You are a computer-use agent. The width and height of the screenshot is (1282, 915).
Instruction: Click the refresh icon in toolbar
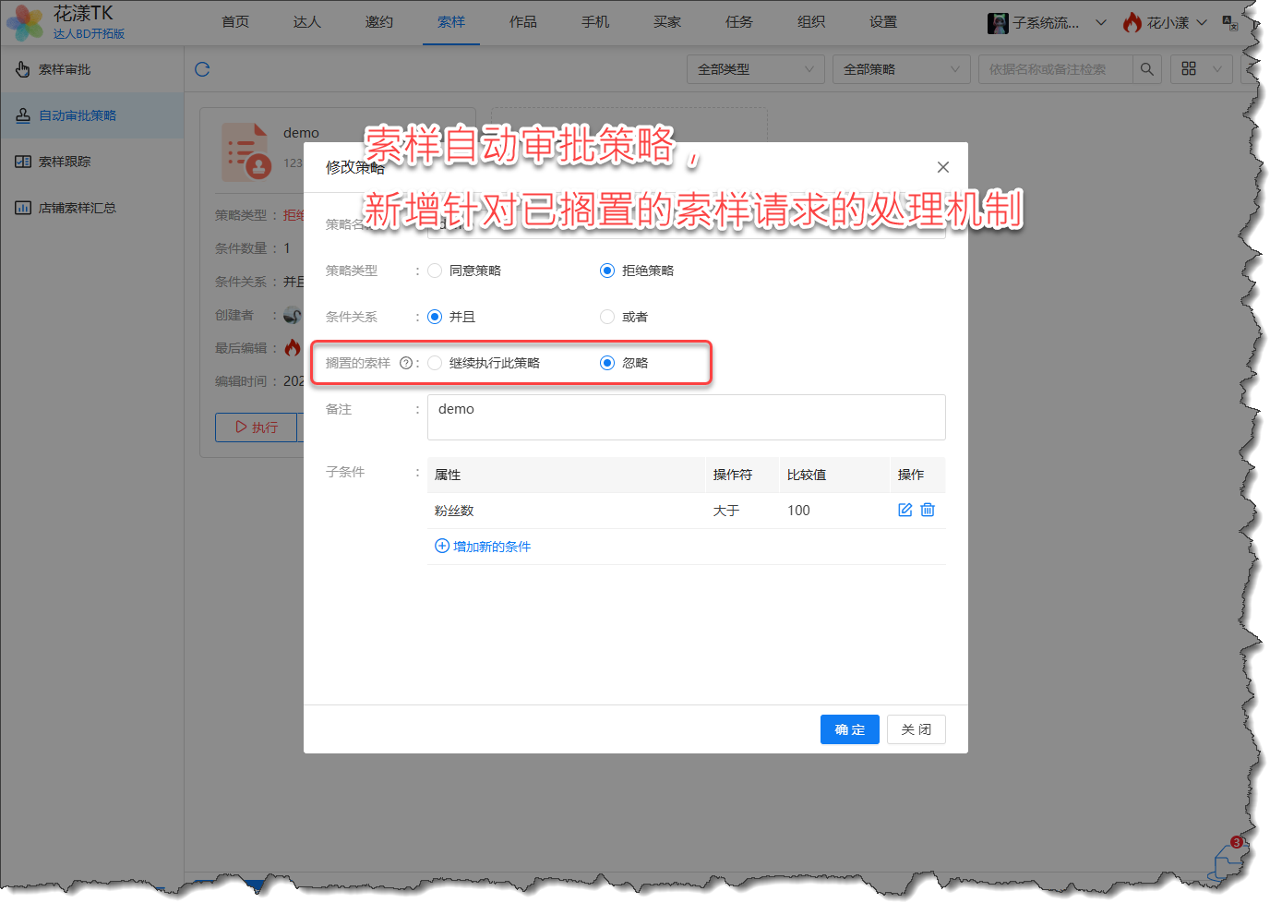pos(203,69)
